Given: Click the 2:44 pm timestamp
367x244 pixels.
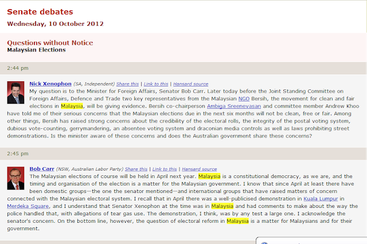Looking at the screenshot, I should (x=18, y=68).
